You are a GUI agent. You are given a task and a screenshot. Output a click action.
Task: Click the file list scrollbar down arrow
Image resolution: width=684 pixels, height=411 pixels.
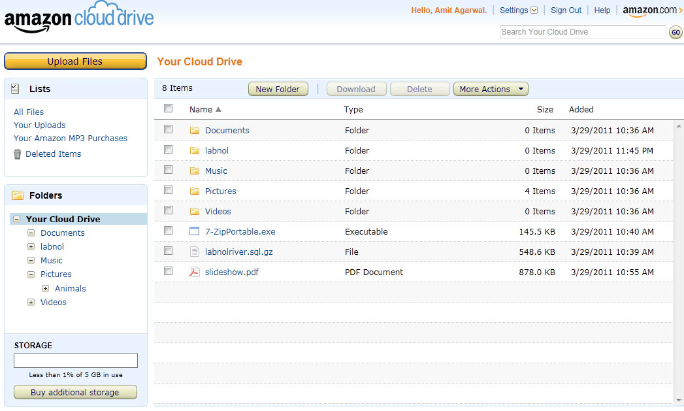[679, 400]
